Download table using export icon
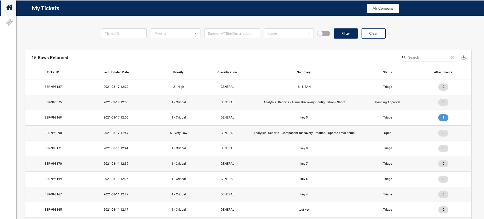Screen dimensions: 484x219 (x=463, y=58)
